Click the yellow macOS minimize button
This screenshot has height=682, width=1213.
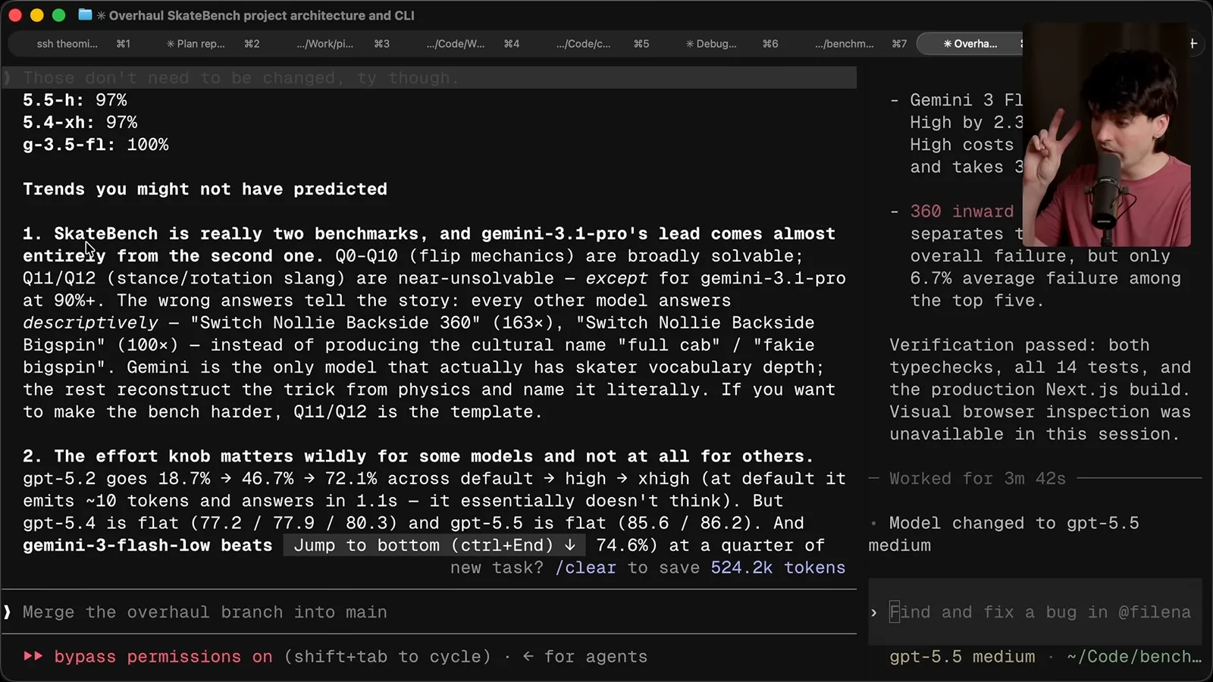click(x=36, y=15)
